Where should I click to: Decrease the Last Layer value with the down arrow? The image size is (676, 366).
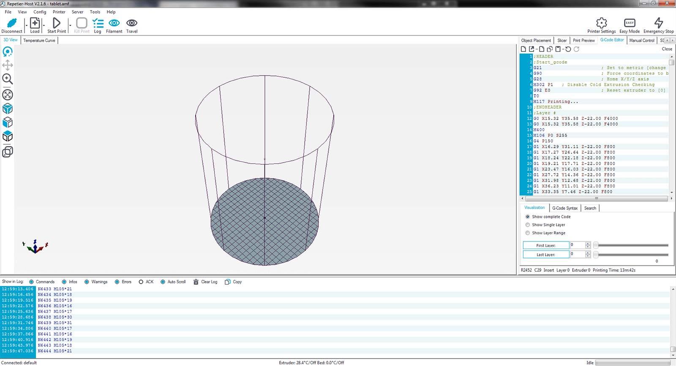point(588,256)
